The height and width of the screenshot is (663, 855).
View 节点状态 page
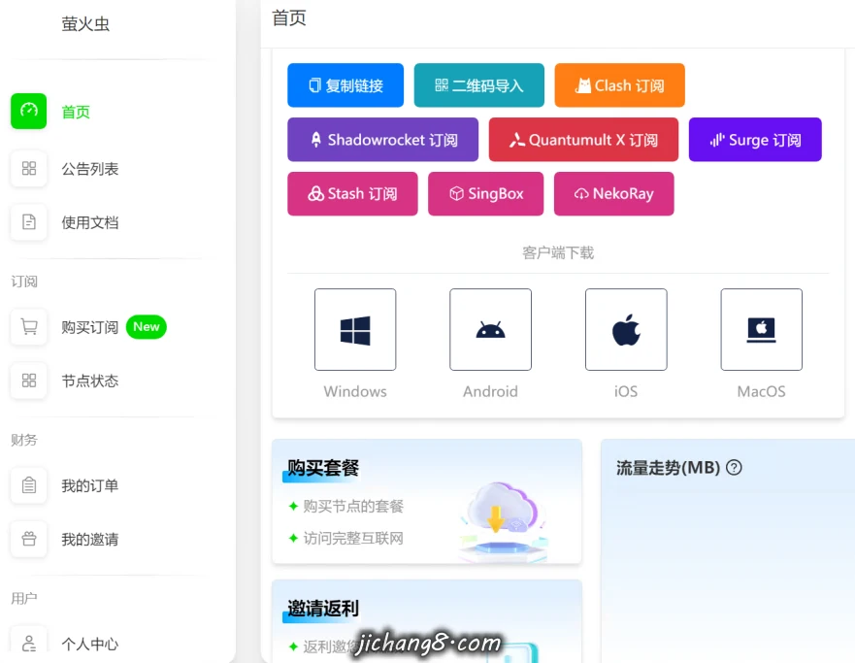90,381
